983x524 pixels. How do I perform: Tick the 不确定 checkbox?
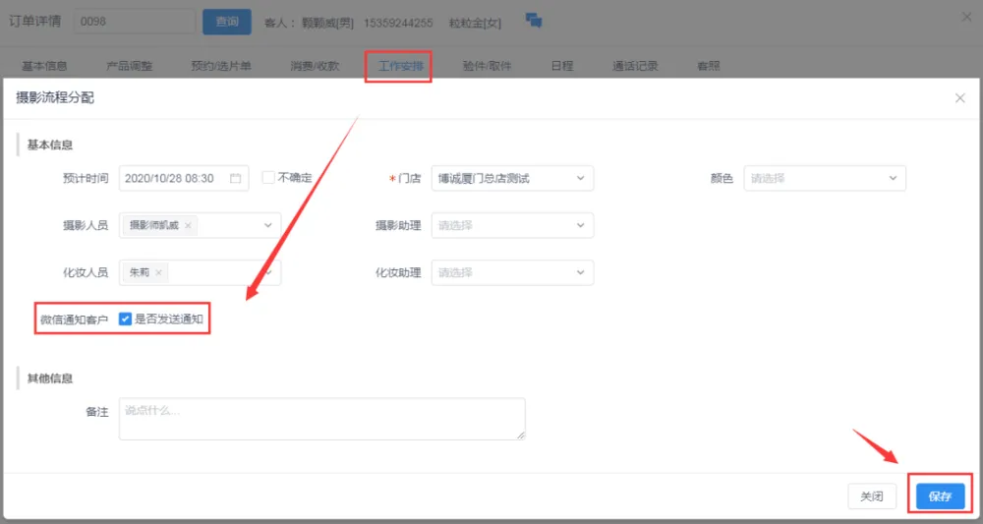click(268, 178)
